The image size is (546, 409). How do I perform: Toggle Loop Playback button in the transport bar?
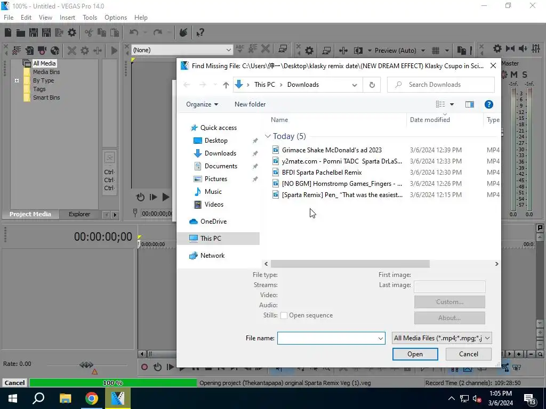tap(157, 367)
